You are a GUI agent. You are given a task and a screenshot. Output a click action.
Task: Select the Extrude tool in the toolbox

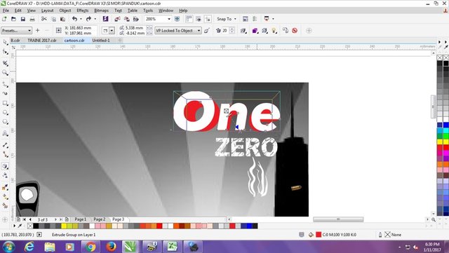click(x=5, y=166)
